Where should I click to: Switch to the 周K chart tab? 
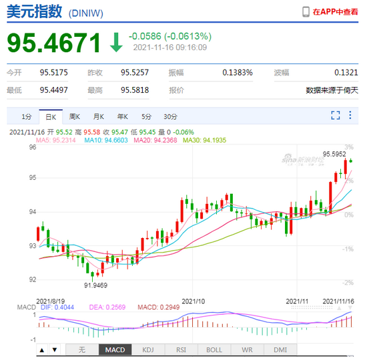[75, 116]
